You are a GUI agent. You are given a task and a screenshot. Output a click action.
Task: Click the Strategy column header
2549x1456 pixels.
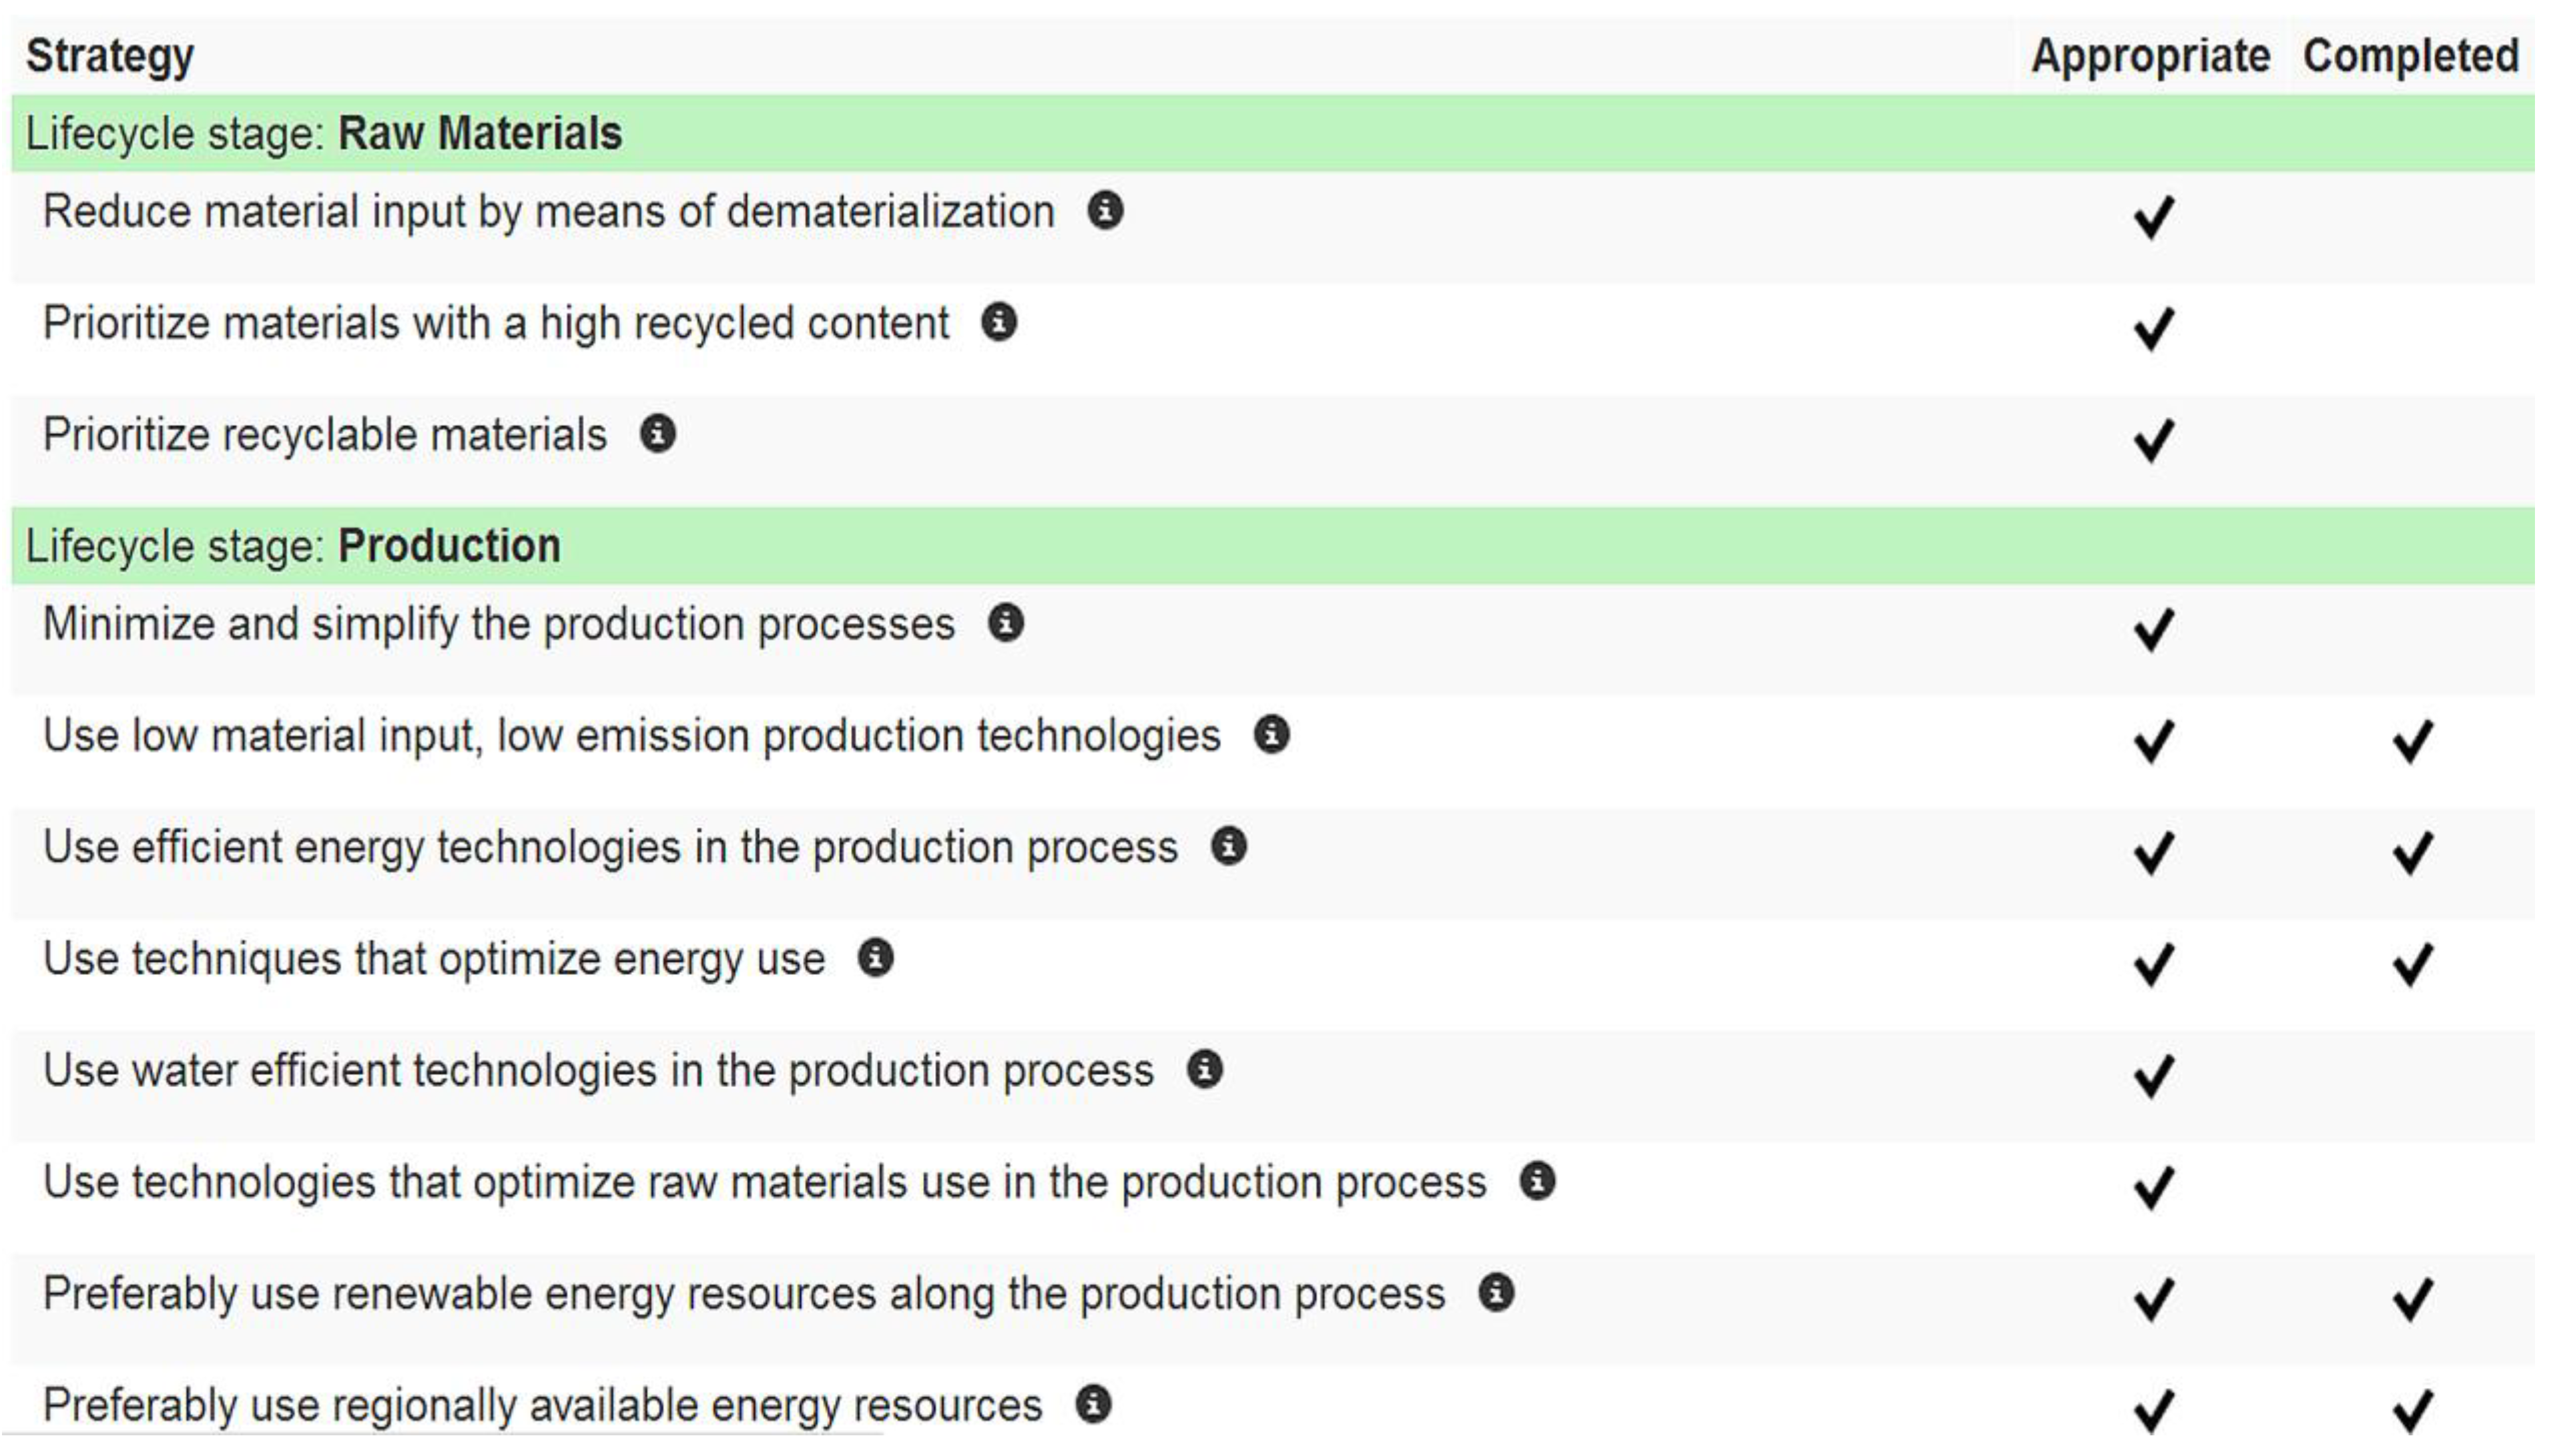click(x=110, y=56)
